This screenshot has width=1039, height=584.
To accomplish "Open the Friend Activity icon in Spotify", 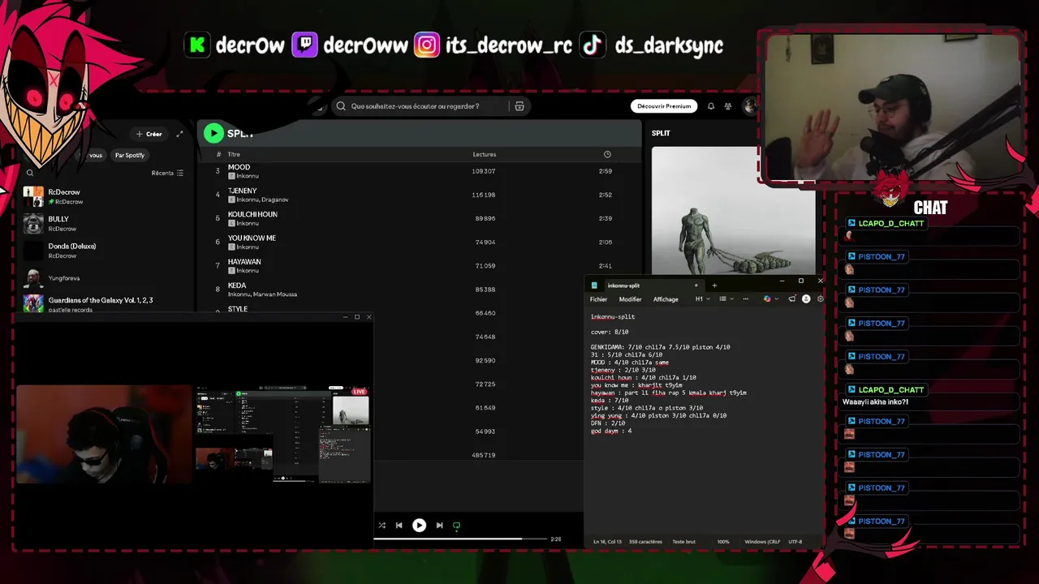I will click(728, 106).
